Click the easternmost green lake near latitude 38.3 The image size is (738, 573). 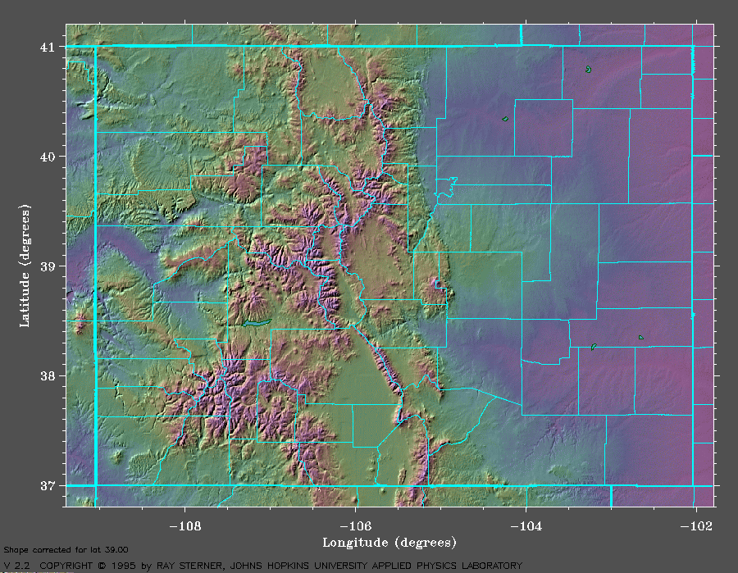[641, 337]
